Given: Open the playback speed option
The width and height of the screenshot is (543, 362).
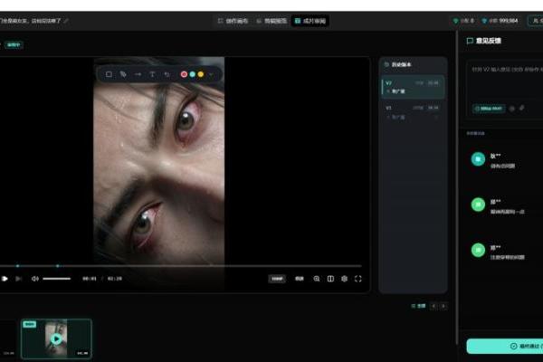Looking at the screenshot, I should pyautogui.click(x=300, y=279).
